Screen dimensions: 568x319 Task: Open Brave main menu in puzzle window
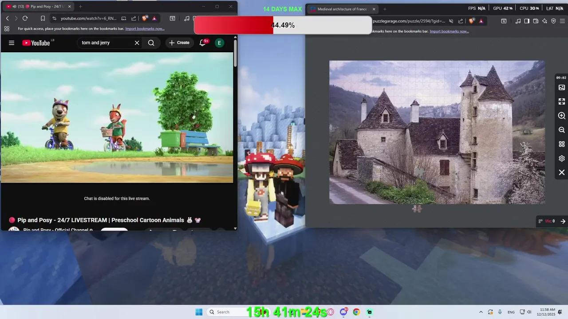[x=562, y=21]
